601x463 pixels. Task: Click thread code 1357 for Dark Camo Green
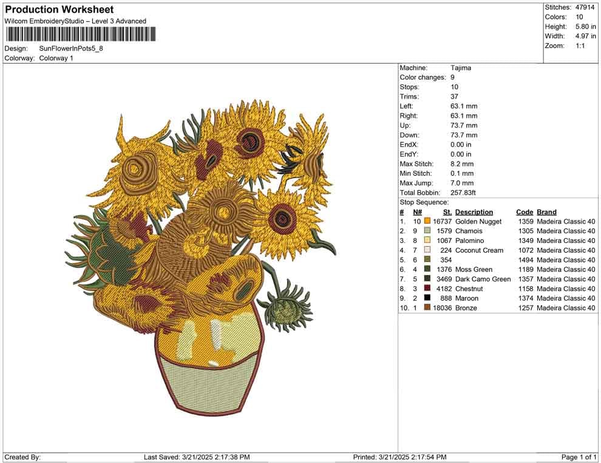pos(526,279)
